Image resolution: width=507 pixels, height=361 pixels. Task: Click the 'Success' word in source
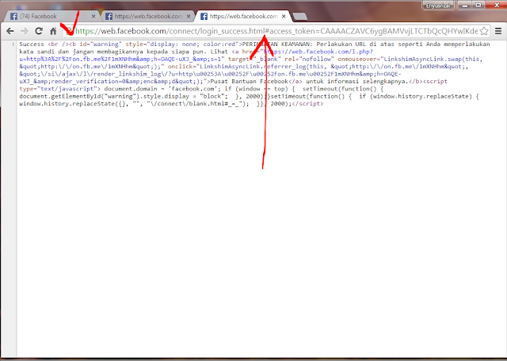(32, 44)
